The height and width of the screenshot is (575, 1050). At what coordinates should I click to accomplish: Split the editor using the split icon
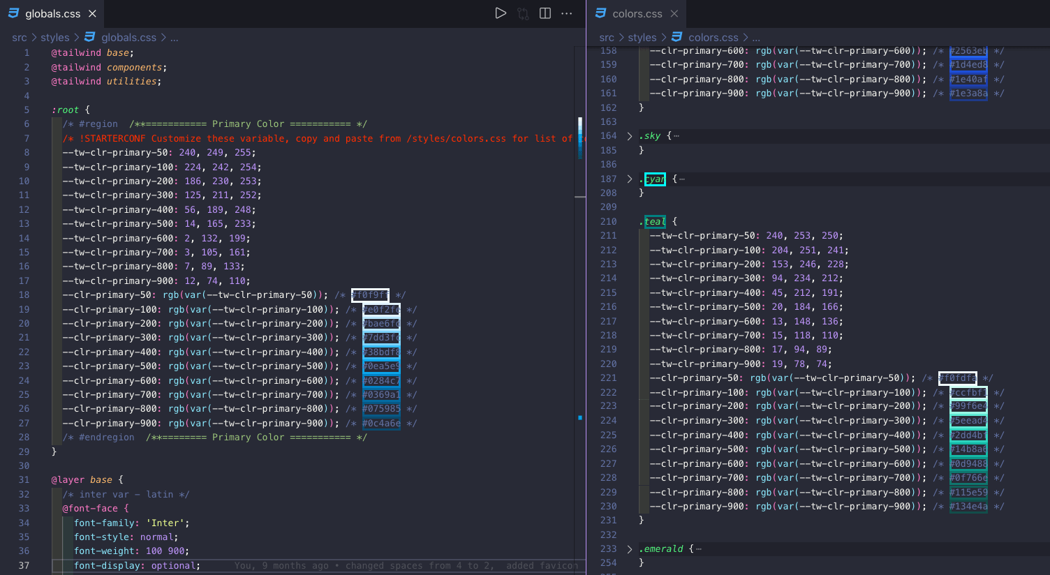545,13
